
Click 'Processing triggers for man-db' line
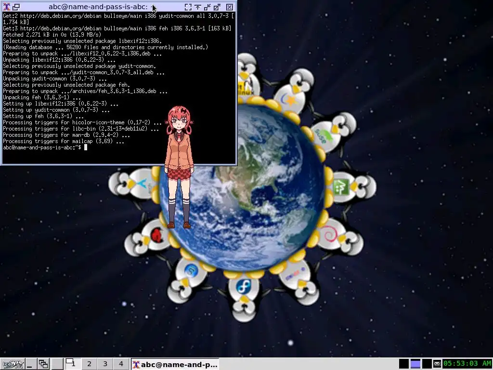tap(66, 135)
